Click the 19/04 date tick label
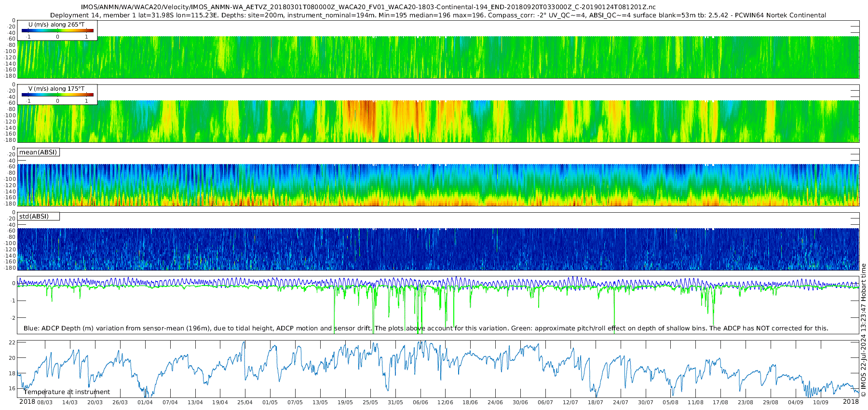The image size is (868, 410). pos(220,402)
